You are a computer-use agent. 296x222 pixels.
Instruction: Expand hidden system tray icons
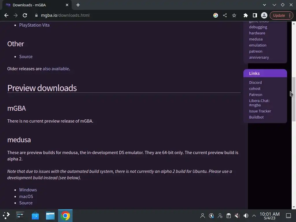(254, 216)
